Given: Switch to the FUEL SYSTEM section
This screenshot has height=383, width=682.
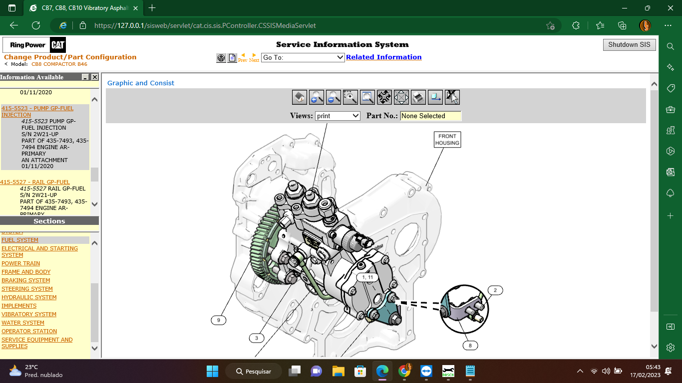Looking at the screenshot, I should (20, 240).
